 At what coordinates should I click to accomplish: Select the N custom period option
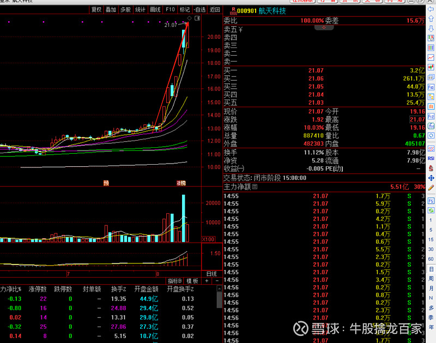[431, 298]
